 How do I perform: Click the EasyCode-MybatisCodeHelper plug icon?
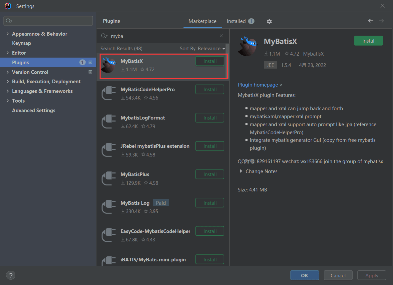pos(109,235)
